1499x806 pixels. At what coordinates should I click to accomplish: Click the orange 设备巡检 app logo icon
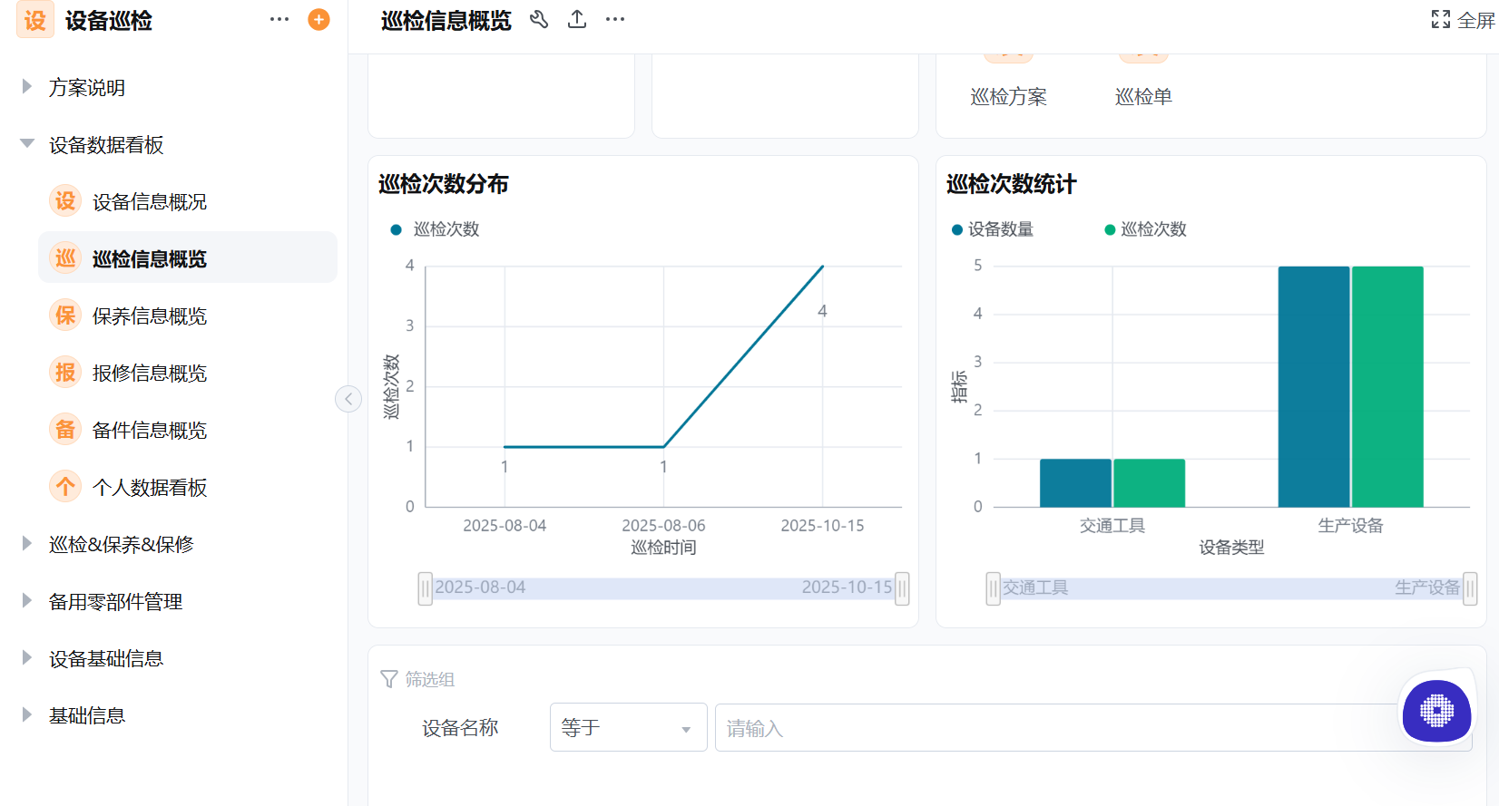click(34, 20)
